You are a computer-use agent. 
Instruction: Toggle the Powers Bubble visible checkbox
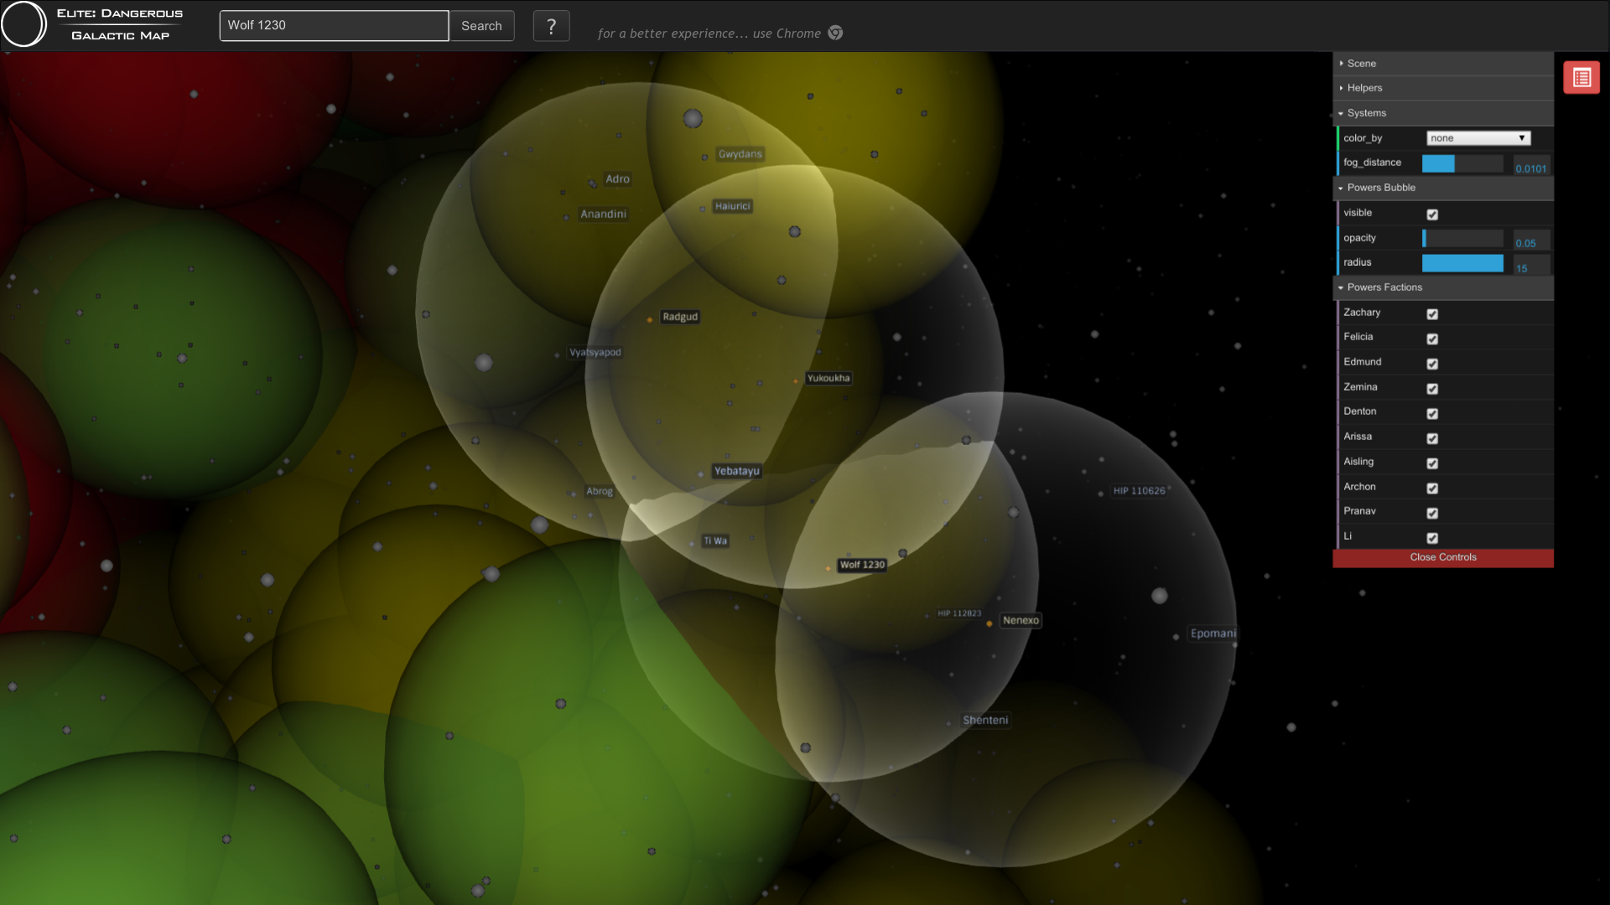click(x=1432, y=215)
